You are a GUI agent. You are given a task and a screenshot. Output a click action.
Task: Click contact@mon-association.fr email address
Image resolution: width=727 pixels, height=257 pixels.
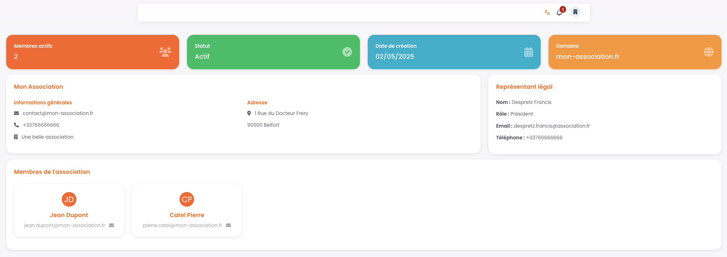pos(58,113)
